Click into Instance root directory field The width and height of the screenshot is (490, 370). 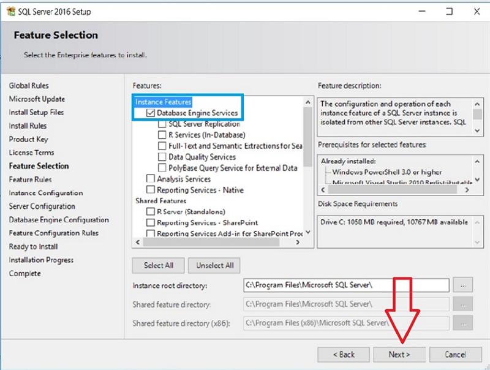[x=346, y=285]
